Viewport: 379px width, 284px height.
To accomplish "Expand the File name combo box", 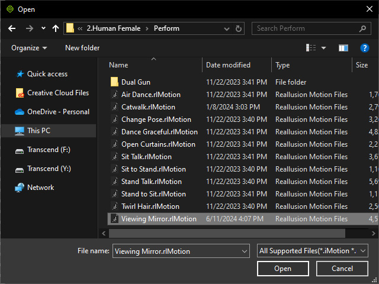I will [245, 251].
